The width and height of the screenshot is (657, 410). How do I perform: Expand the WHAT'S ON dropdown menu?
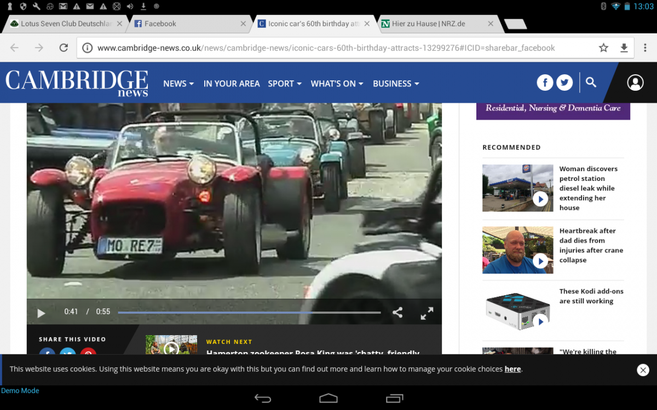coord(337,84)
